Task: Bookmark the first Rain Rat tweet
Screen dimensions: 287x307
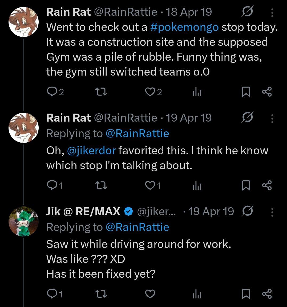Action: point(245,92)
